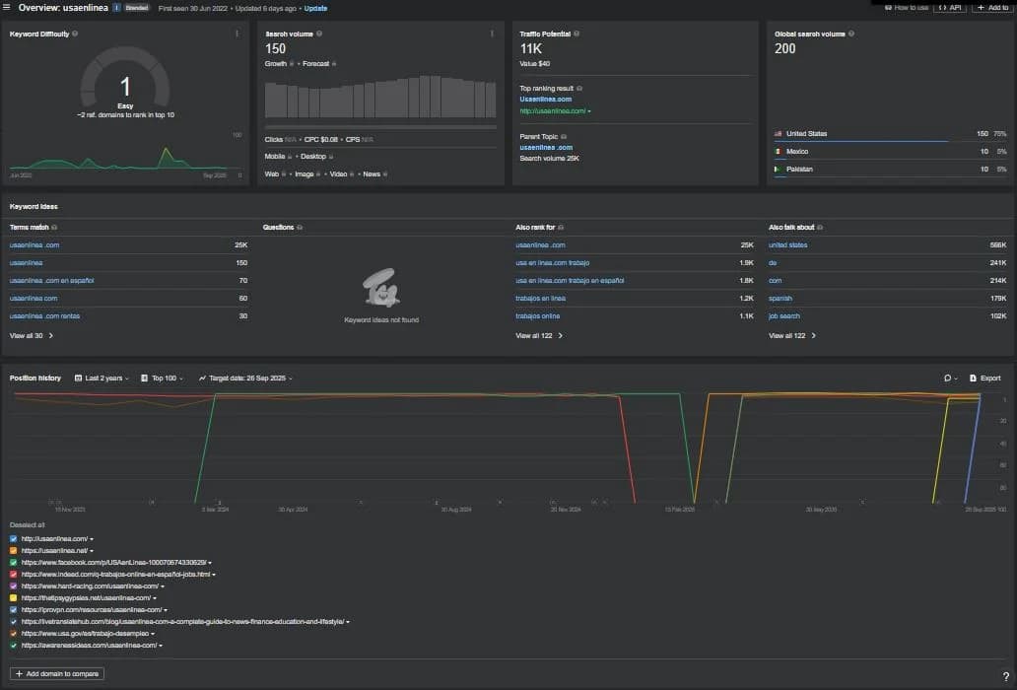Toggle the usa.gov trabajo-desempleo checkbox

(14, 634)
